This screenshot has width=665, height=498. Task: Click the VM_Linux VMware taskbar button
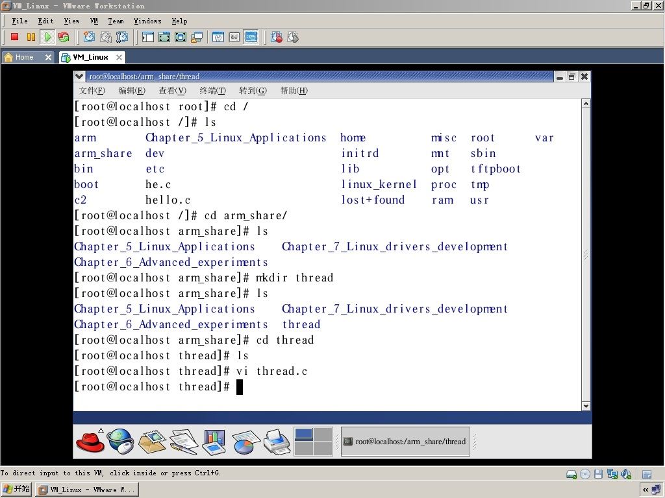tap(86, 490)
